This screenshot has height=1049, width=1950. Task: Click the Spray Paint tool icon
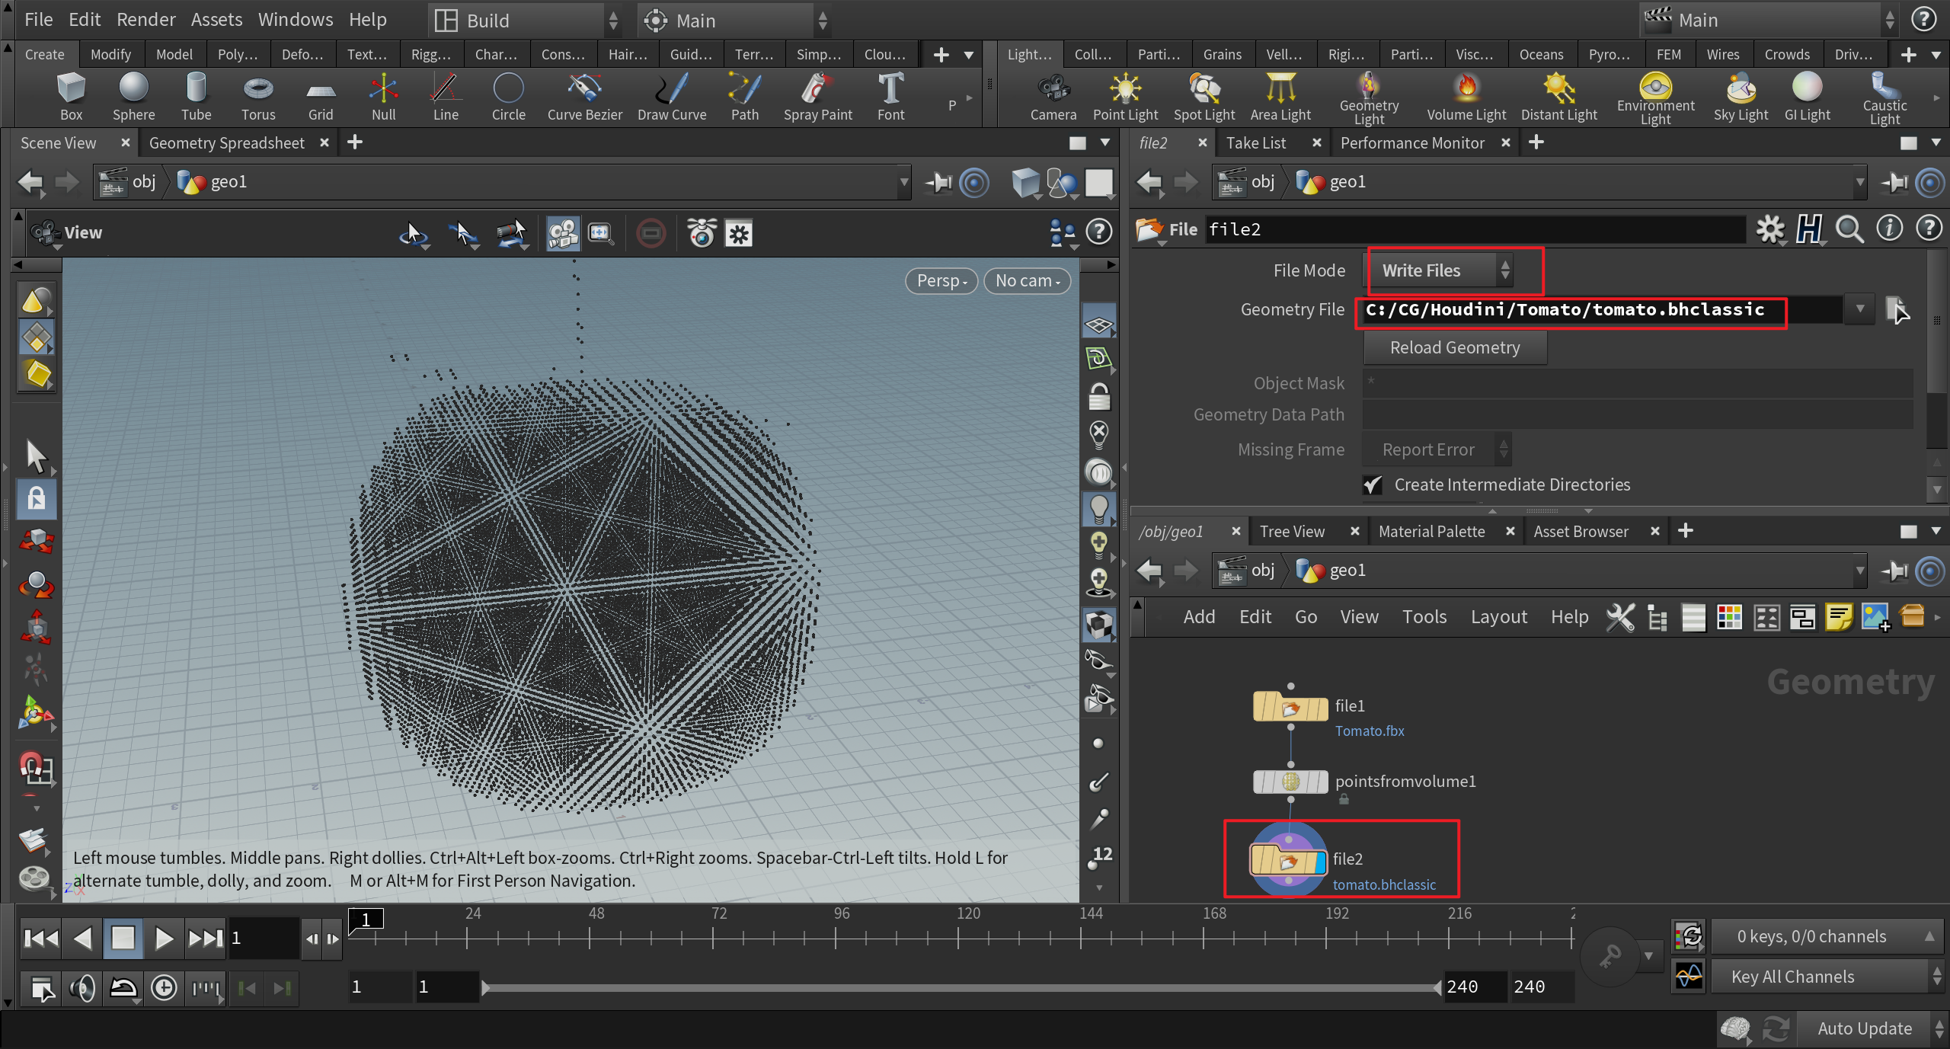click(817, 89)
